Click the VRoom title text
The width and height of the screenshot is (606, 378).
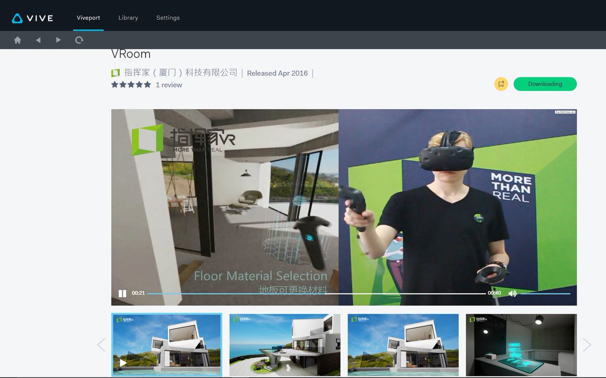pyautogui.click(x=131, y=54)
